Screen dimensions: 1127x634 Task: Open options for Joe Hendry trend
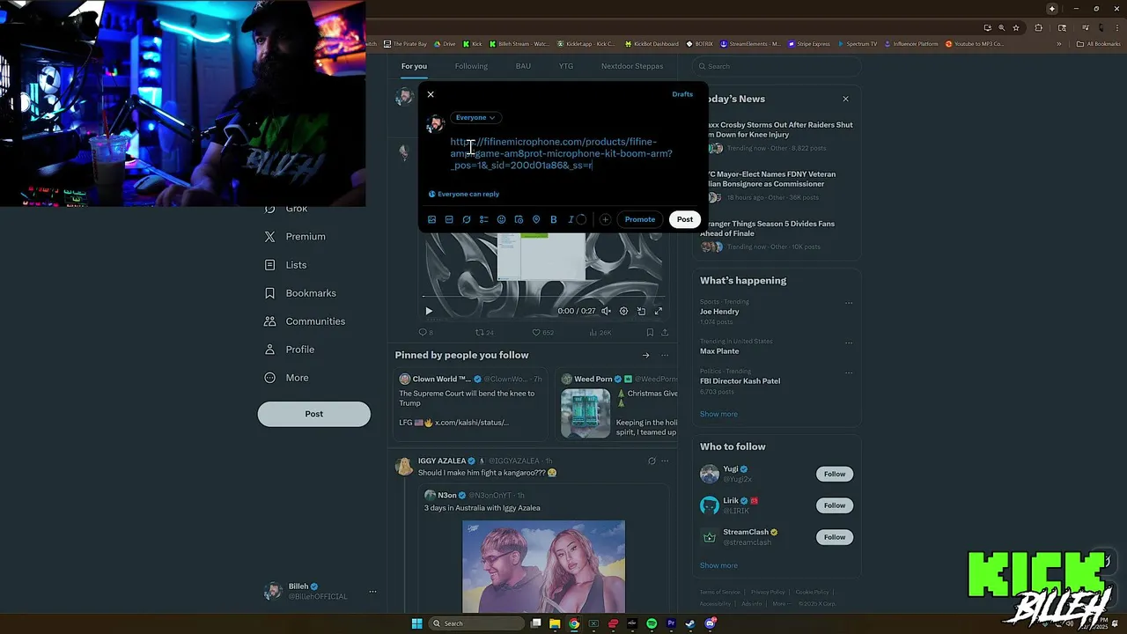point(849,303)
